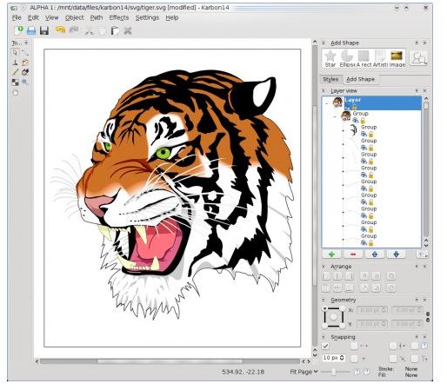Add an Ellipse shape
This screenshot has height=390, width=447.
[347, 58]
